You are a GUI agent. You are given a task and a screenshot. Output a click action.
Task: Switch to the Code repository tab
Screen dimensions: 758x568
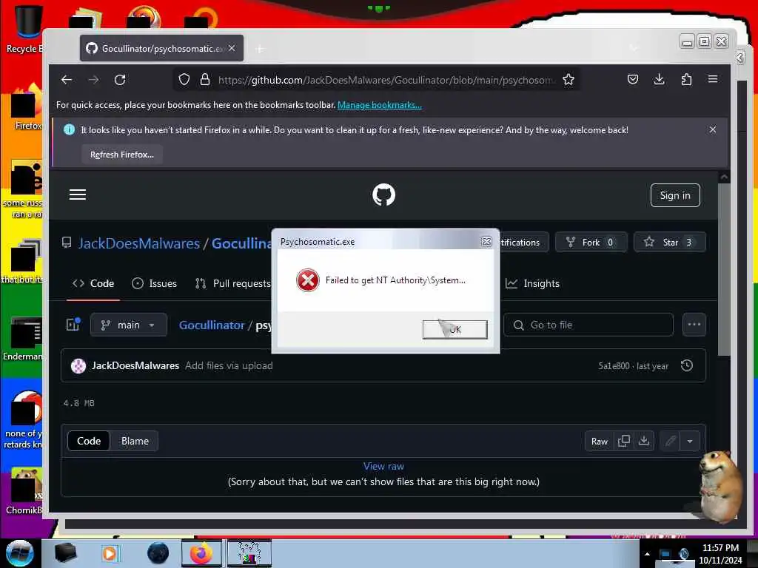tap(93, 283)
